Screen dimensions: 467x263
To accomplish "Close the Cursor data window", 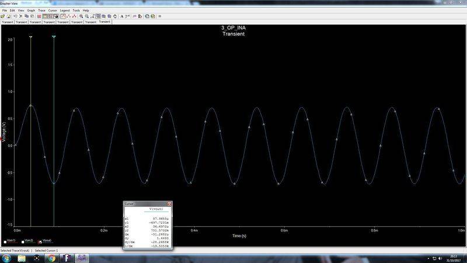I will 169,204.
